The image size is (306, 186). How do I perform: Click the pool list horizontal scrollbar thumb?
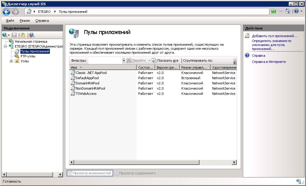[x=137, y=162]
